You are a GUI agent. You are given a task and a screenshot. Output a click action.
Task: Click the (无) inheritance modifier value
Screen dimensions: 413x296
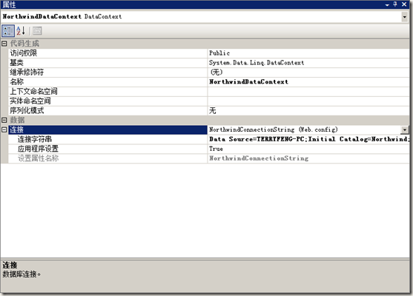(217, 73)
